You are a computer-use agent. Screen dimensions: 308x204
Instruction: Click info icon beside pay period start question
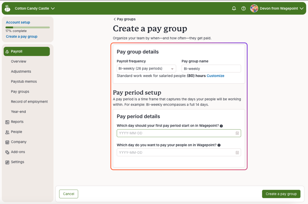tap(221, 126)
